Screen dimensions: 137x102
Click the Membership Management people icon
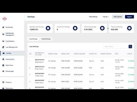[3, 34]
